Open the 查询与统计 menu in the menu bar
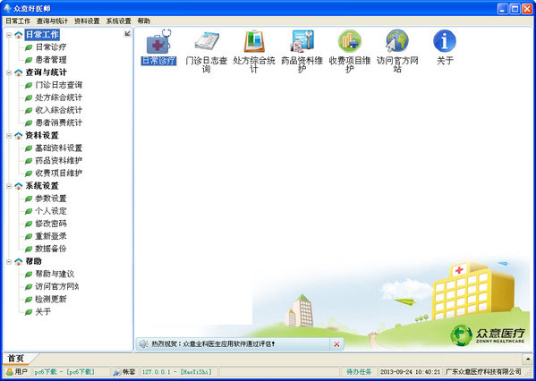 (x=52, y=21)
